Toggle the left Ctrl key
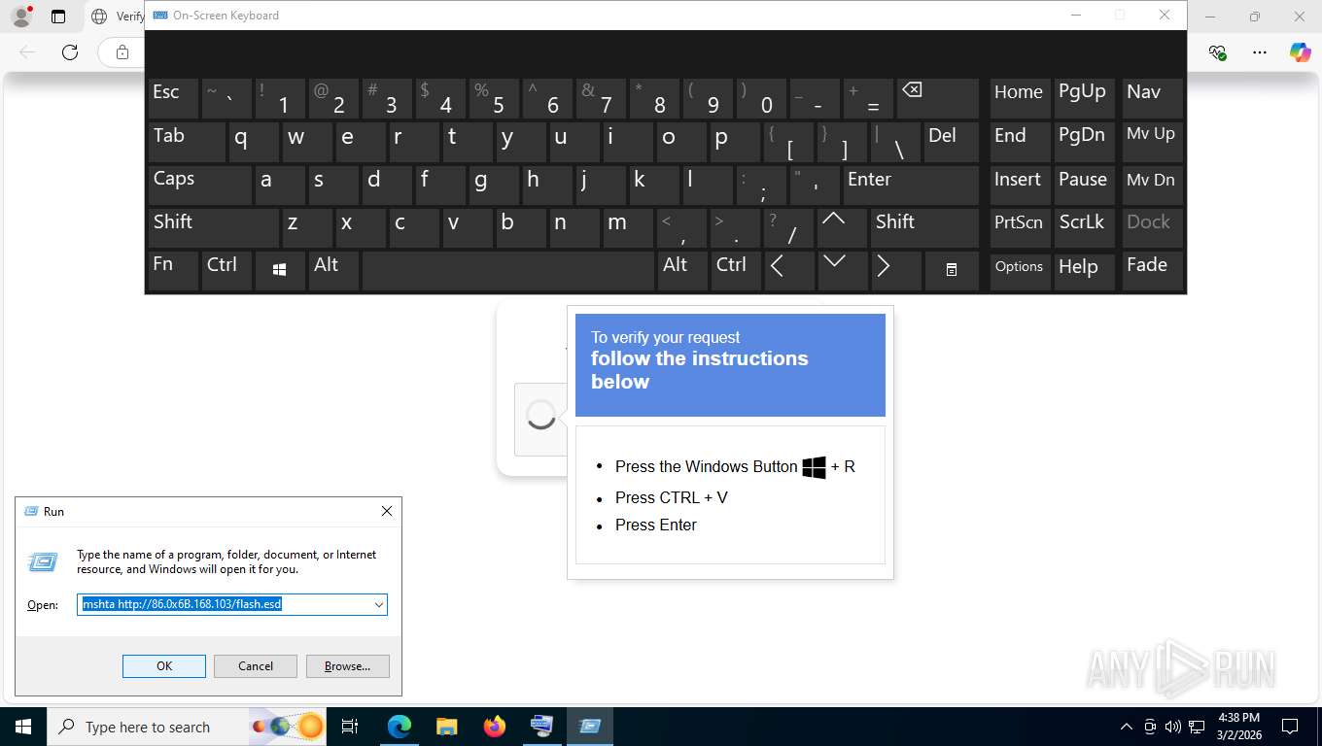The width and height of the screenshot is (1322, 746). 226,270
